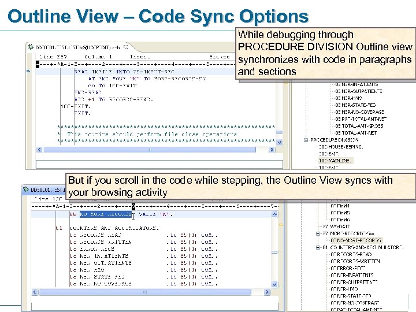
Task: Select 05 NBR-HMO in lower outline
Action: [344, 289]
